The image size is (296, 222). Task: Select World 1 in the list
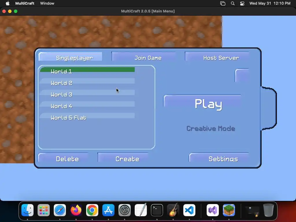[87, 70]
